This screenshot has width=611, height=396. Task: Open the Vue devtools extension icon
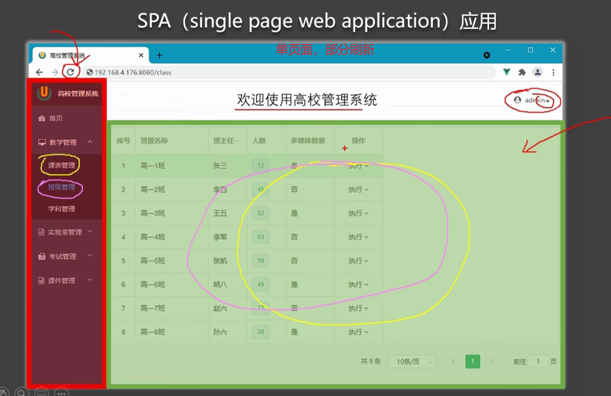point(507,72)
